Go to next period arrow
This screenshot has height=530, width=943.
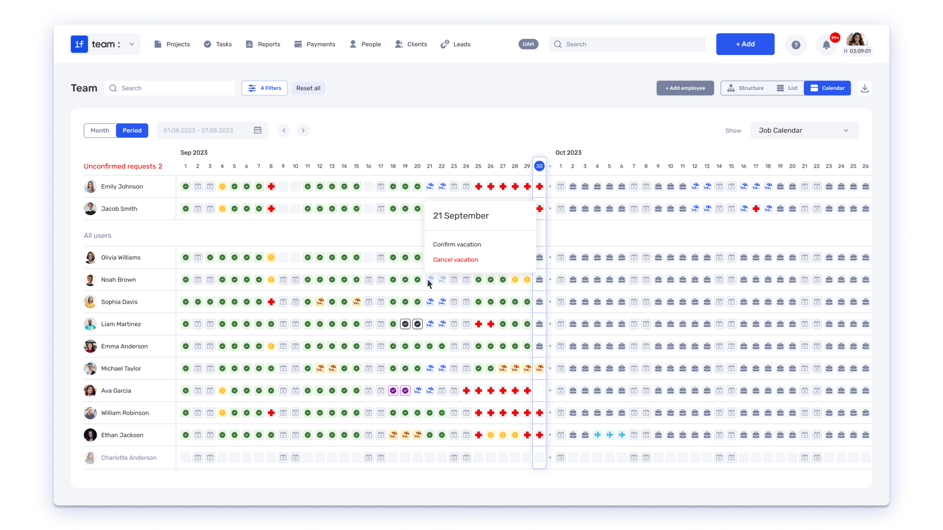[x=303, y=131]
